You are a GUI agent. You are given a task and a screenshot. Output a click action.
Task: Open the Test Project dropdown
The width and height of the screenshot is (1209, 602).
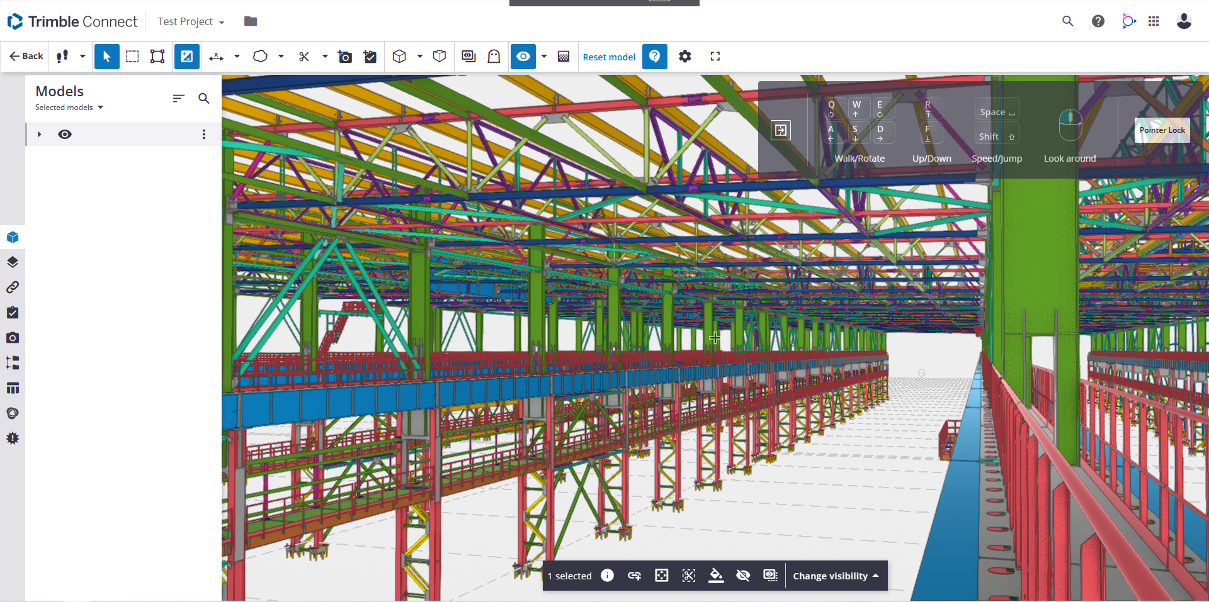point(191,21)
